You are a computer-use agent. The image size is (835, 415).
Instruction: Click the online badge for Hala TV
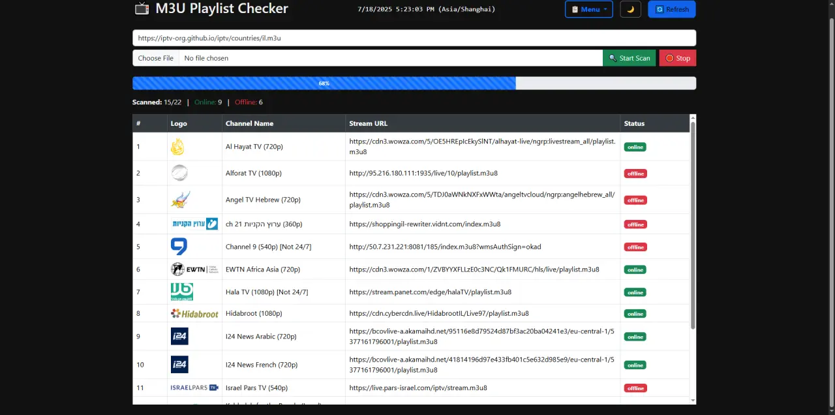point(635,292)
